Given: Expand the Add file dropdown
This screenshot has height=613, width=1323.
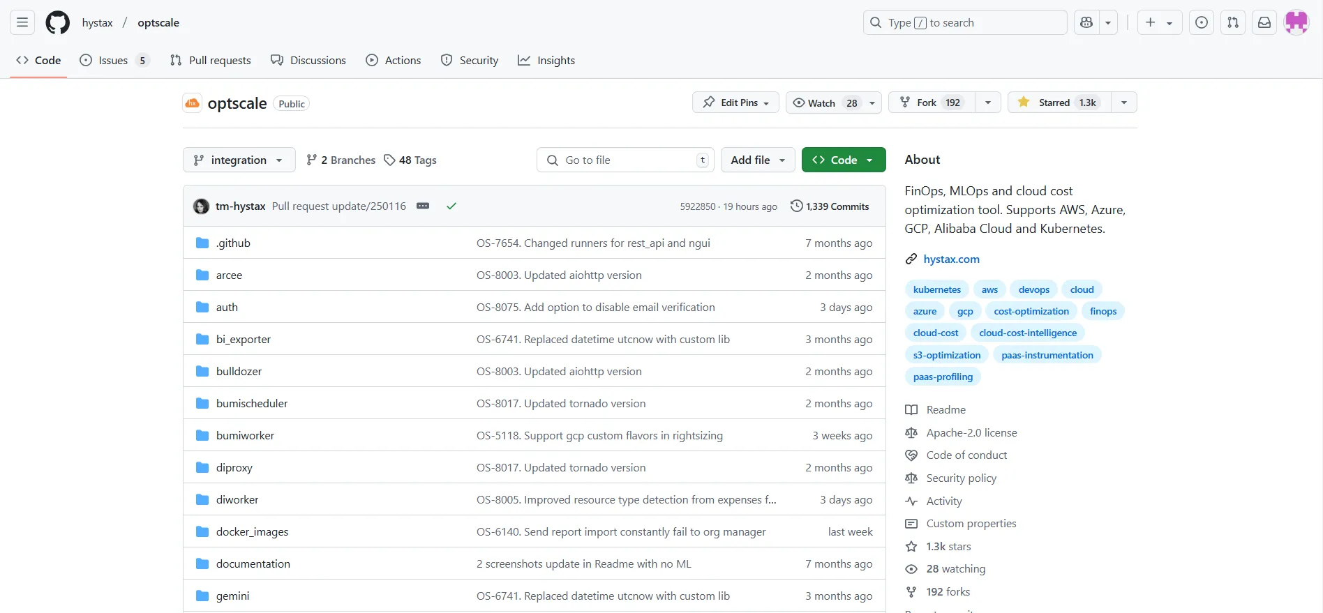Looking at the screenshot, I should (758, 160).
